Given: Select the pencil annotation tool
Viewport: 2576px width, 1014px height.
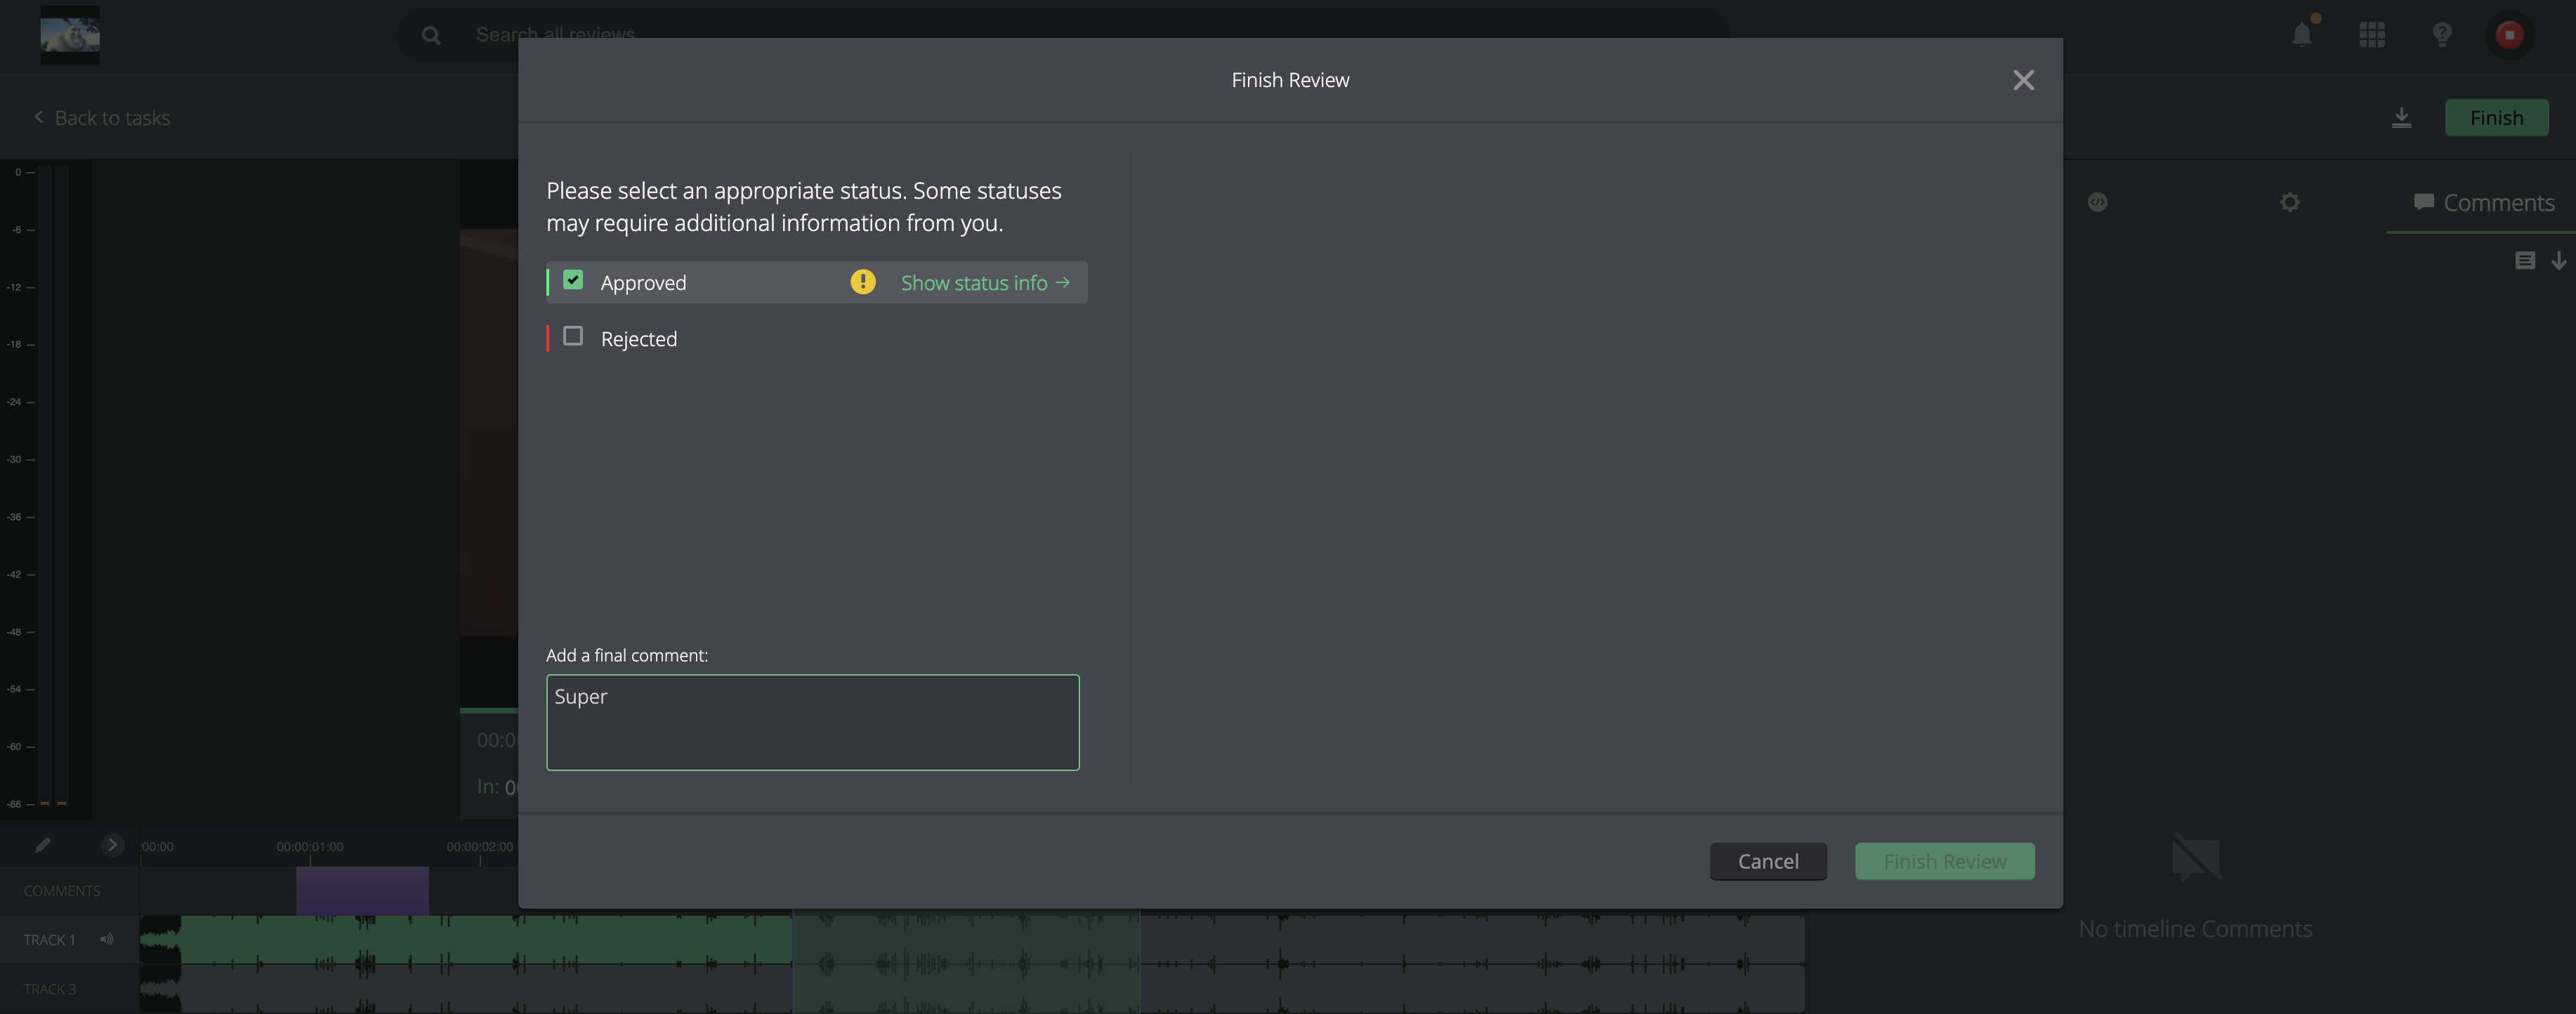Looking at the screenshot, I should click(42, 845).
